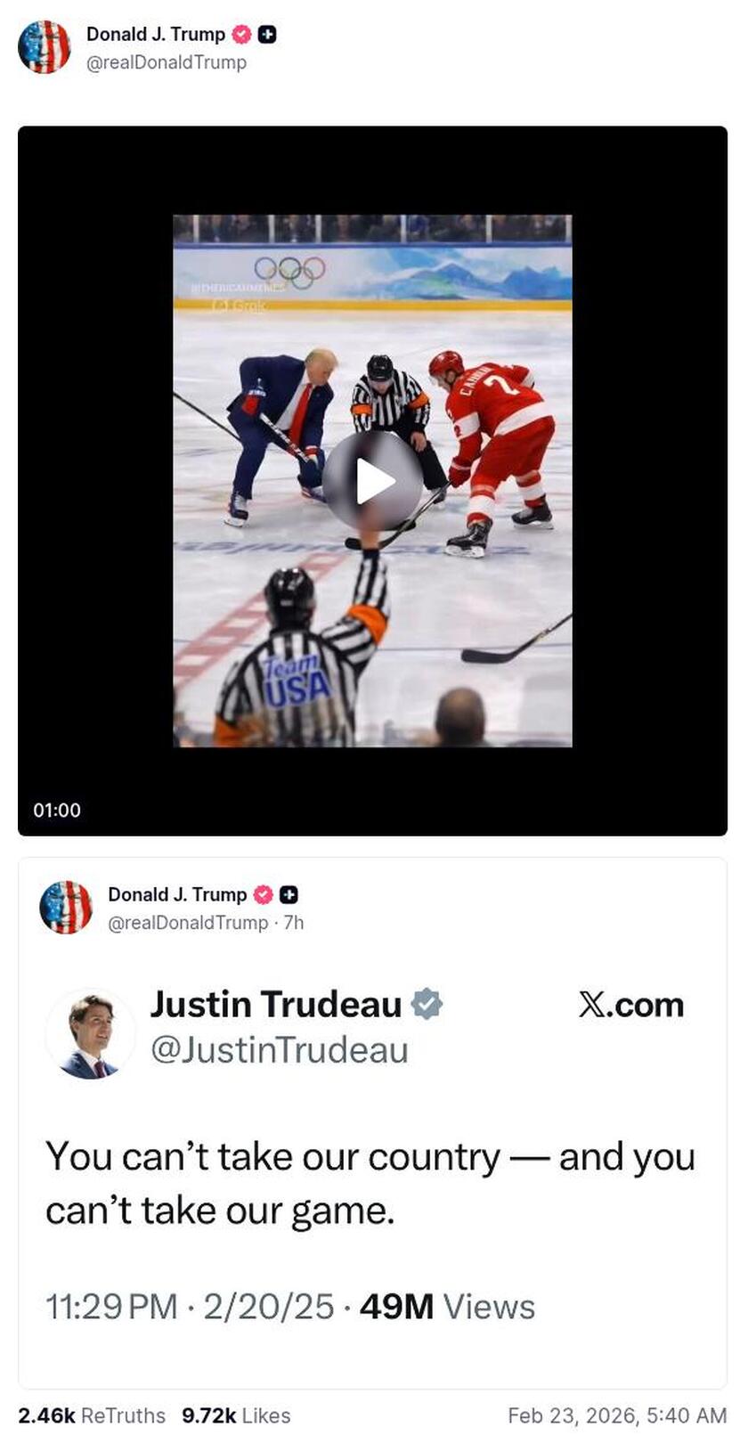Viewport: 748px width, 1451px height.
Task: Click the top post's flag profile avatar
Action: click(45, 47)
